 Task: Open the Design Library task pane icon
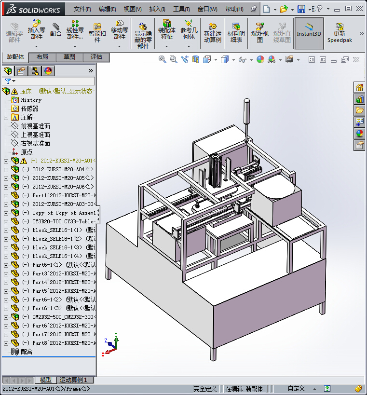tap(359, 99)
